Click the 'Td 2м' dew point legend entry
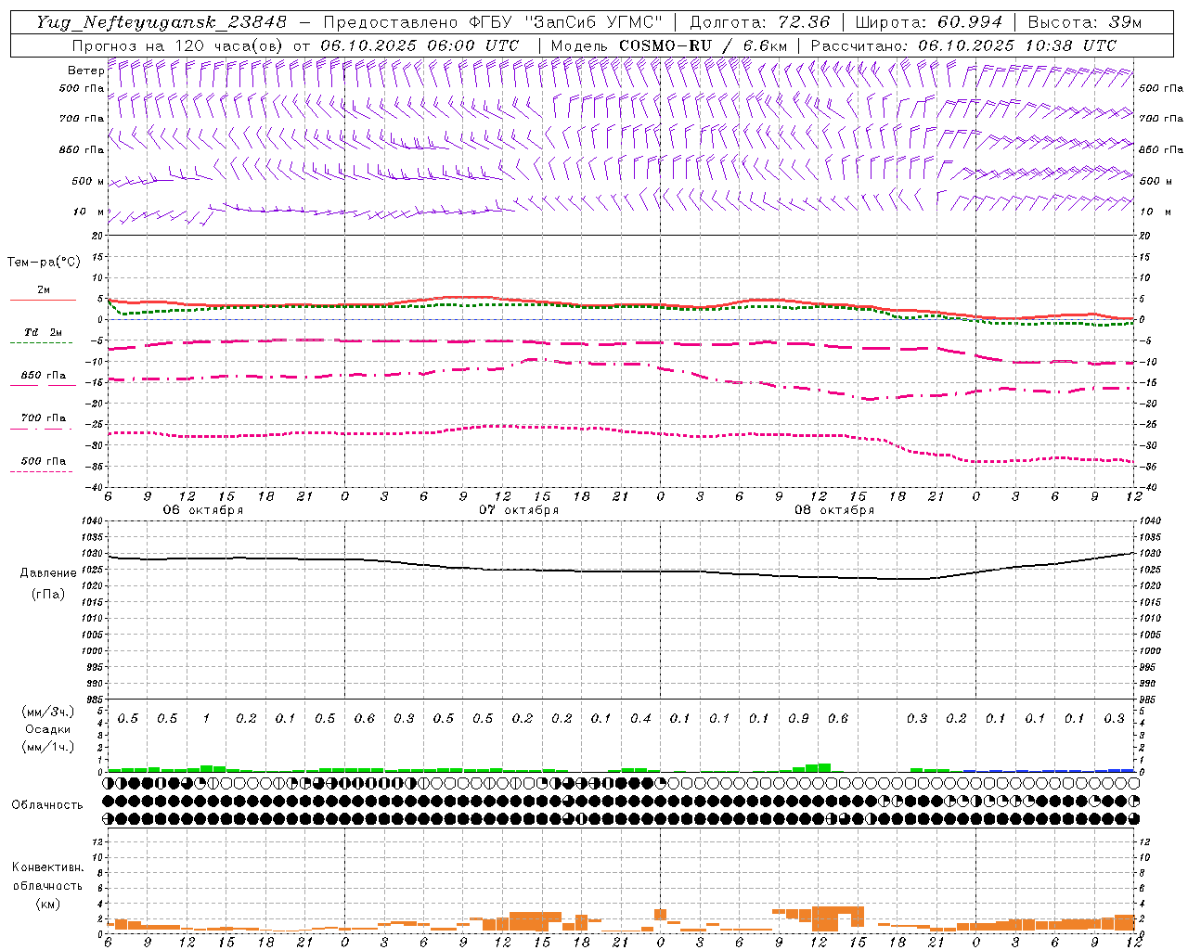The width and height of the screenshot is (1188, 950). 43,332
